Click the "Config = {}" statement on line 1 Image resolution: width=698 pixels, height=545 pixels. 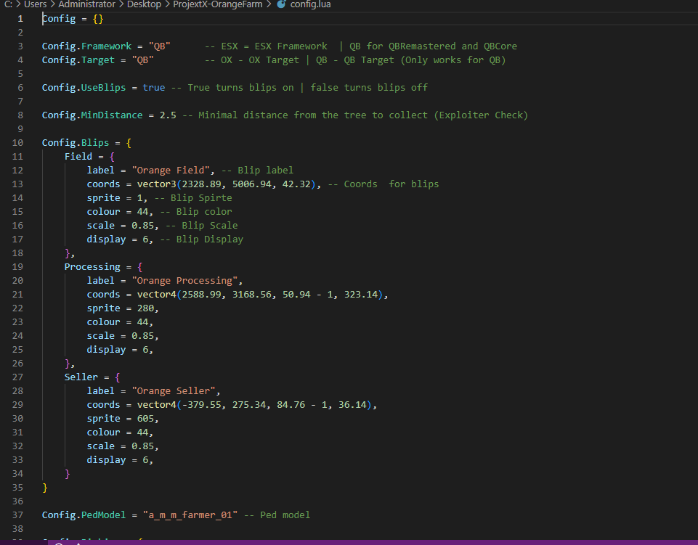(x=73, y=19)
